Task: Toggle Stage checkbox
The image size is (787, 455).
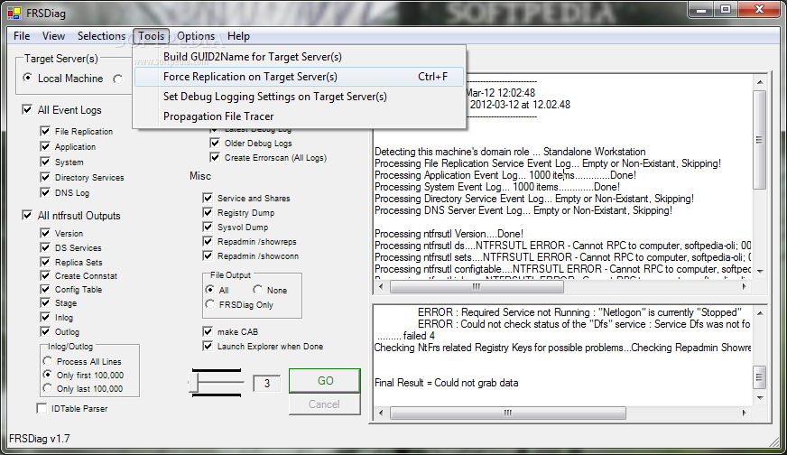Action: tap(45, 302)
